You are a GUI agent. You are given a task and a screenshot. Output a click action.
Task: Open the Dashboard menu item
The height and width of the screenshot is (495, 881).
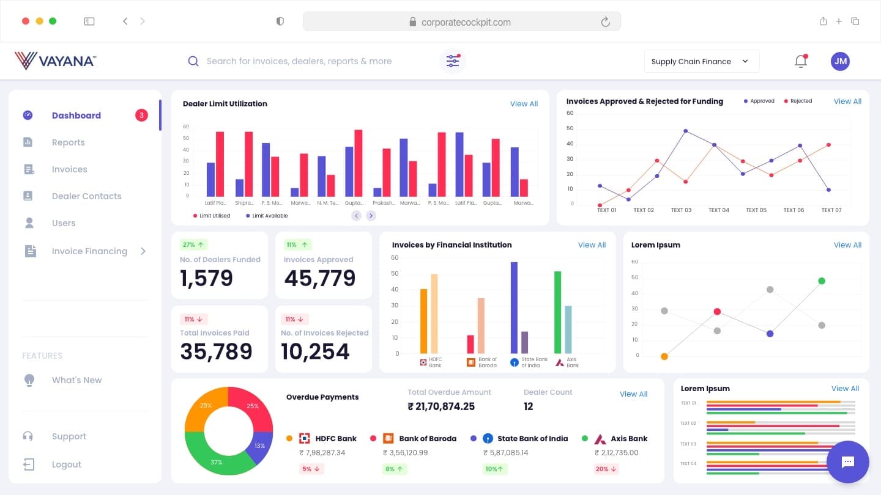(x=76, y=115)
